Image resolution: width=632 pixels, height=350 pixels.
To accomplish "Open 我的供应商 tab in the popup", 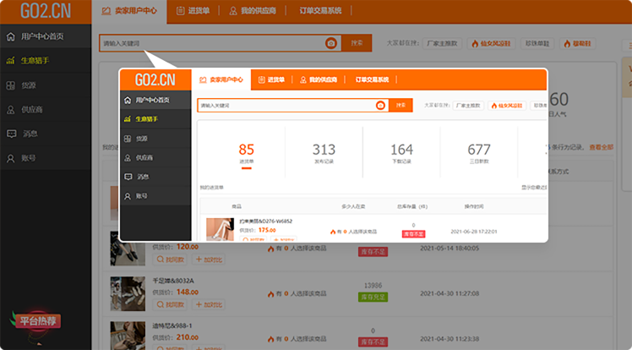I will (319, 79).
